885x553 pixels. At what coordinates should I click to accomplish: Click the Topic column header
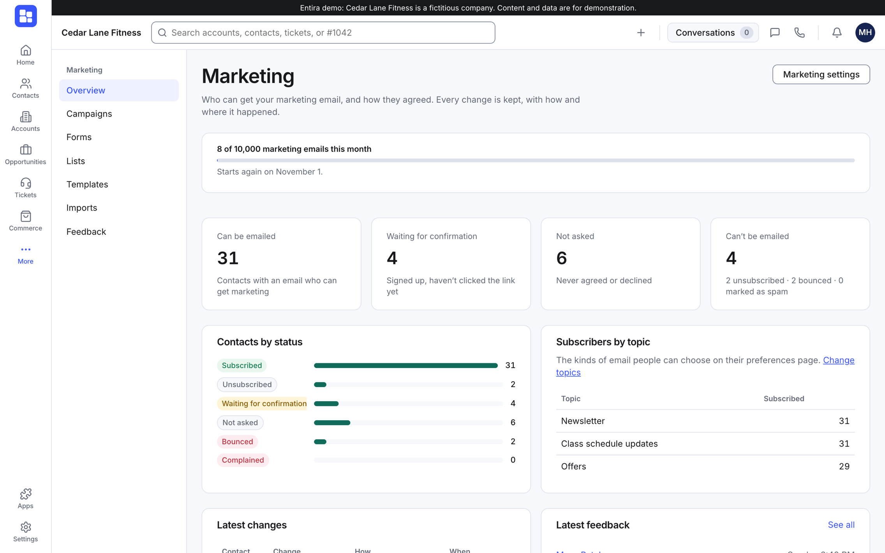tap(571, 398)
